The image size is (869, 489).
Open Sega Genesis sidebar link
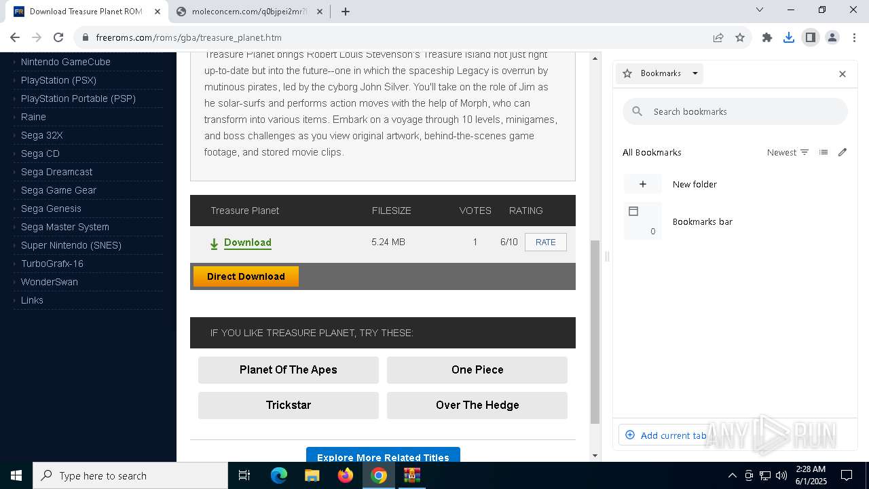[51, 209]
